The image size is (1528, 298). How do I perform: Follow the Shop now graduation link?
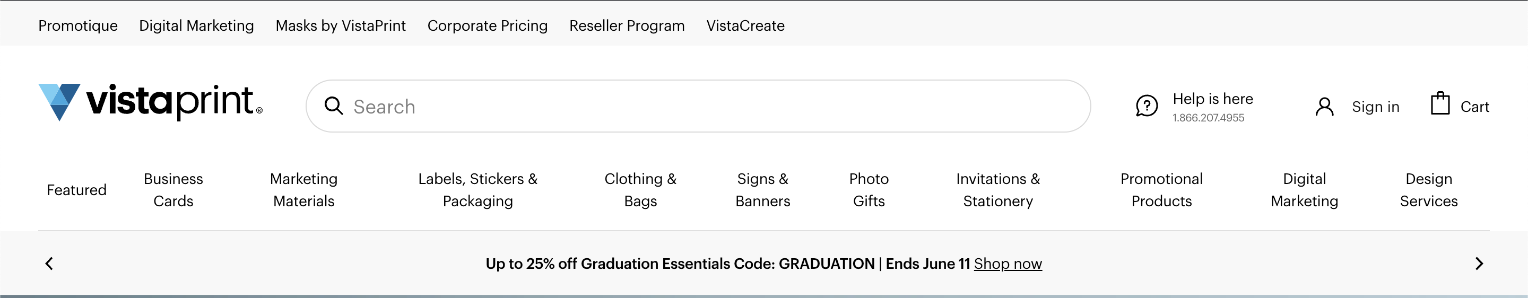tap(1008, 264)
